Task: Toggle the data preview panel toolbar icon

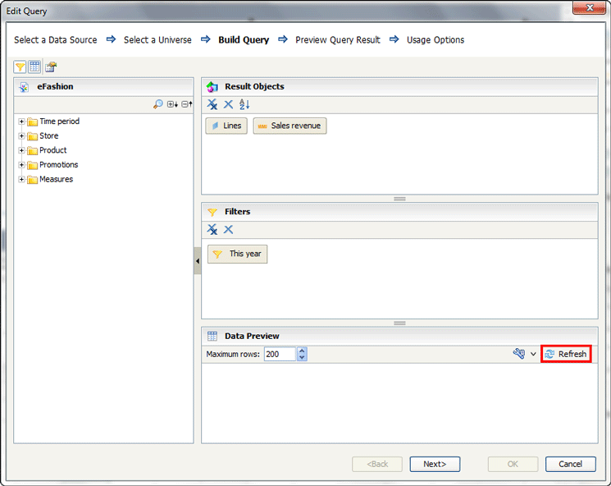Action: (x=34, y=66)
